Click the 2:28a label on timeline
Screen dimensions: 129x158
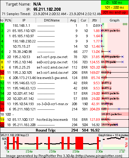(x=76, y=151)
